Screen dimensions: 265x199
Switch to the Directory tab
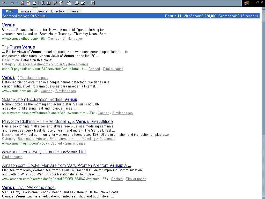click(x=58, y=11)
